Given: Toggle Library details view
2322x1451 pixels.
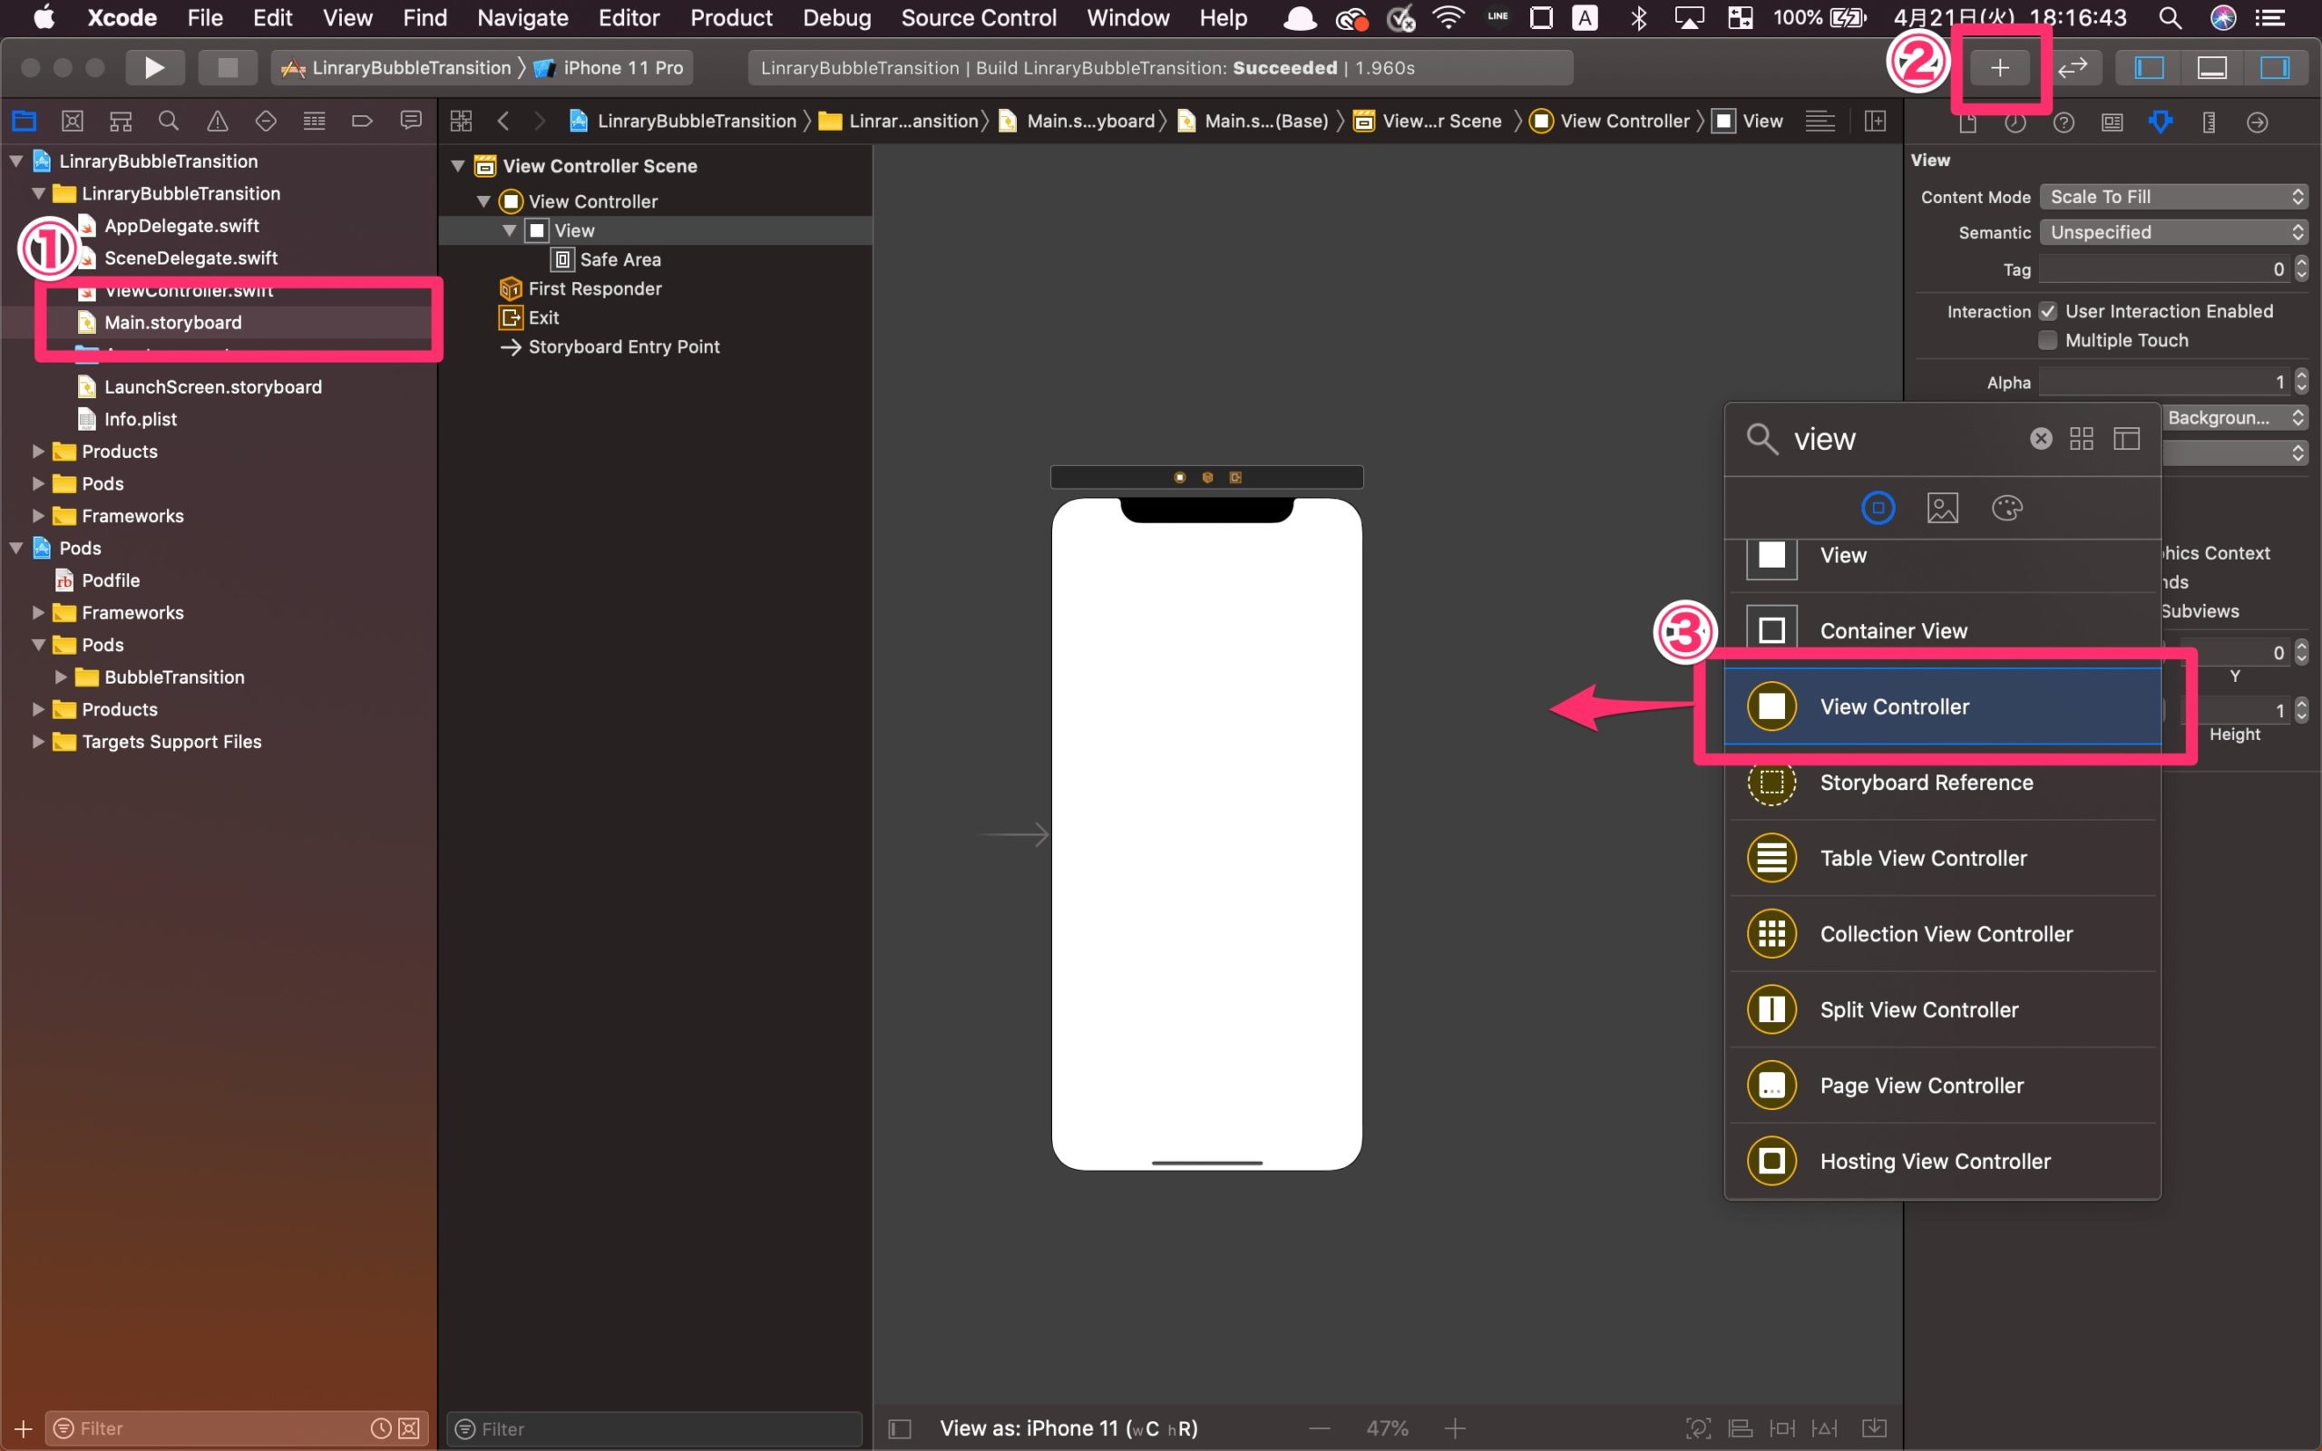Looking at the screenshot, I should pyautogui.click(x=2126, y=439).
